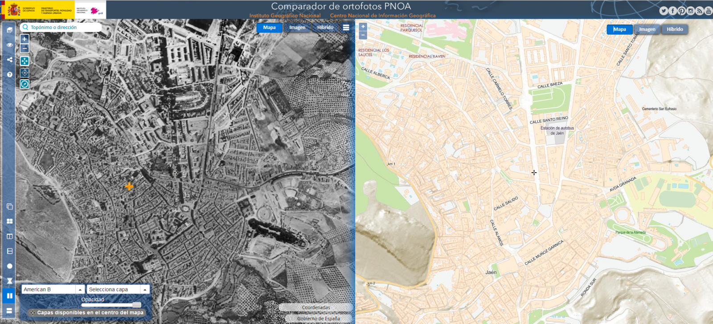
Task: Switch left map to Imagen base layer
Action: click(297, 28)
